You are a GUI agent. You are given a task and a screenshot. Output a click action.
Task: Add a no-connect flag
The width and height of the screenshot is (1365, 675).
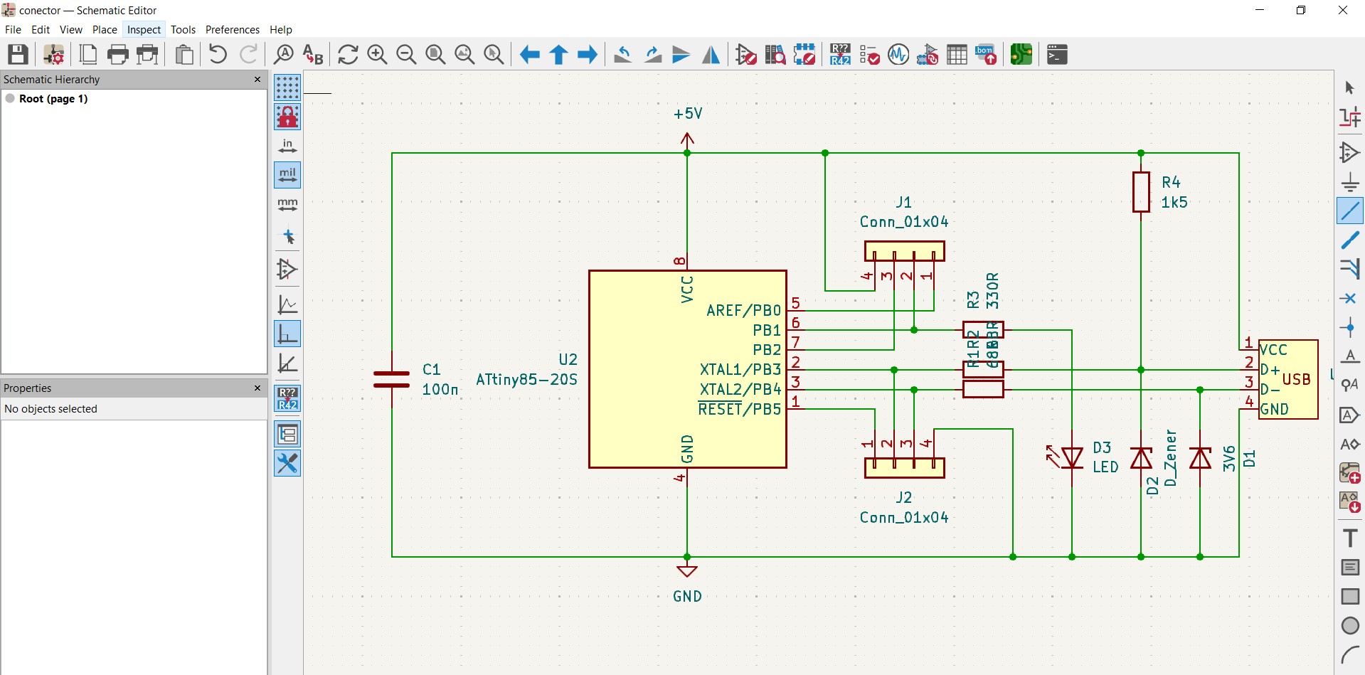(x=1349, y=298)
